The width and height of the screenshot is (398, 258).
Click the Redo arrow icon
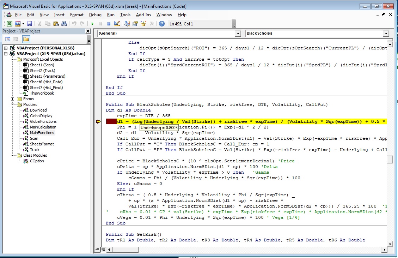pos(82,24)
